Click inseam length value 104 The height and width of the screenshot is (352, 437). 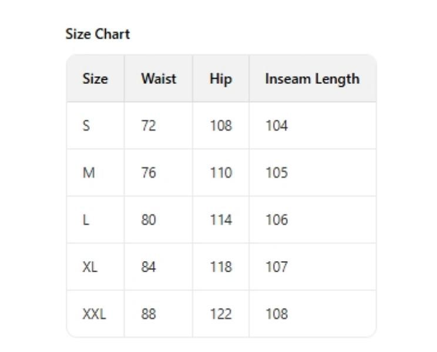click(x=277, y=126)
